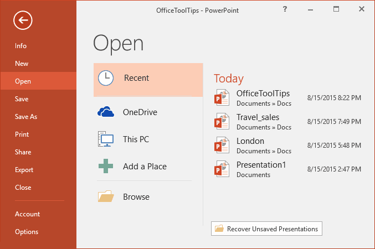Screen dimensions: 375x249
Task: Click Documents » Docs path under London
Action: tap(264, 151)
